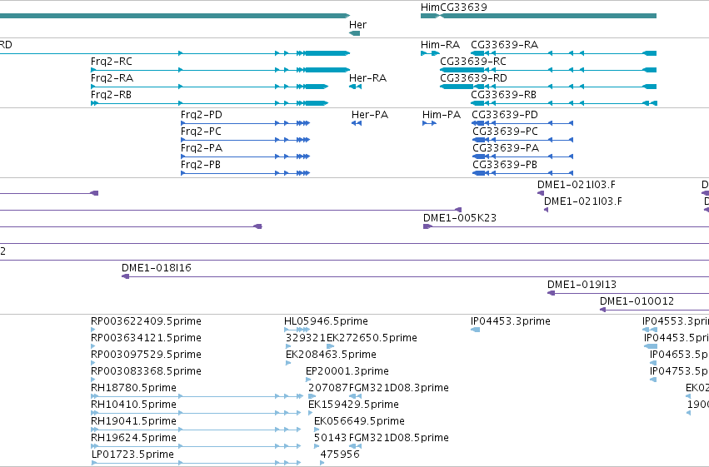Select the EK159429.5prime EST label
Screen dimensions: 709x467
point(353,405)
